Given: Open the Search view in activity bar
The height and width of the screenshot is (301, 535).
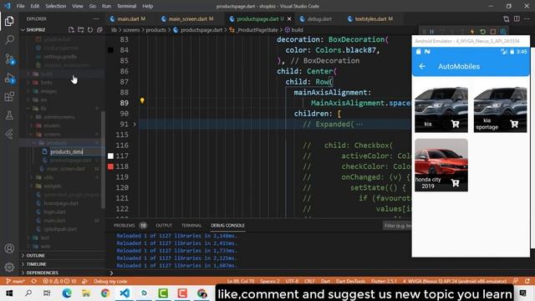Looking at the screenshot, I should point(9,40).
